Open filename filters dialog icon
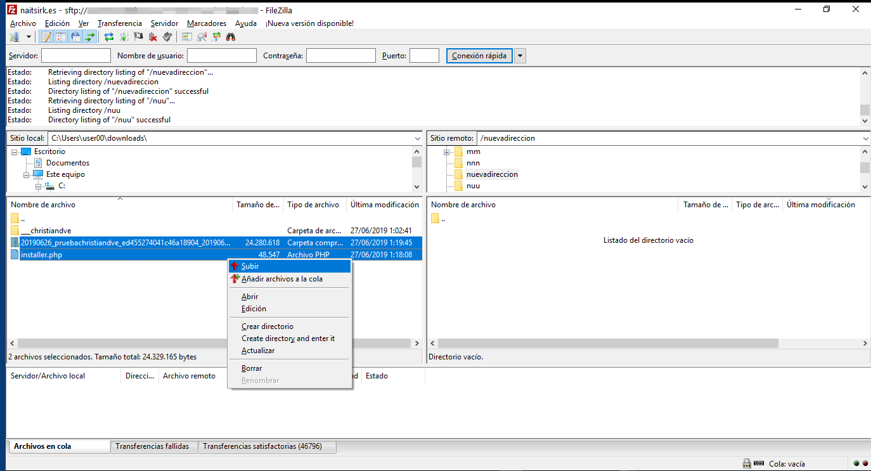This screenshot has height=471, width=871. pyautogui.click(x=186, y=37)
